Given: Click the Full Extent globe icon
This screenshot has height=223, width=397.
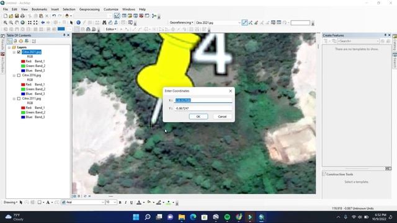Looking at the screenshot, I should (22, 23).
